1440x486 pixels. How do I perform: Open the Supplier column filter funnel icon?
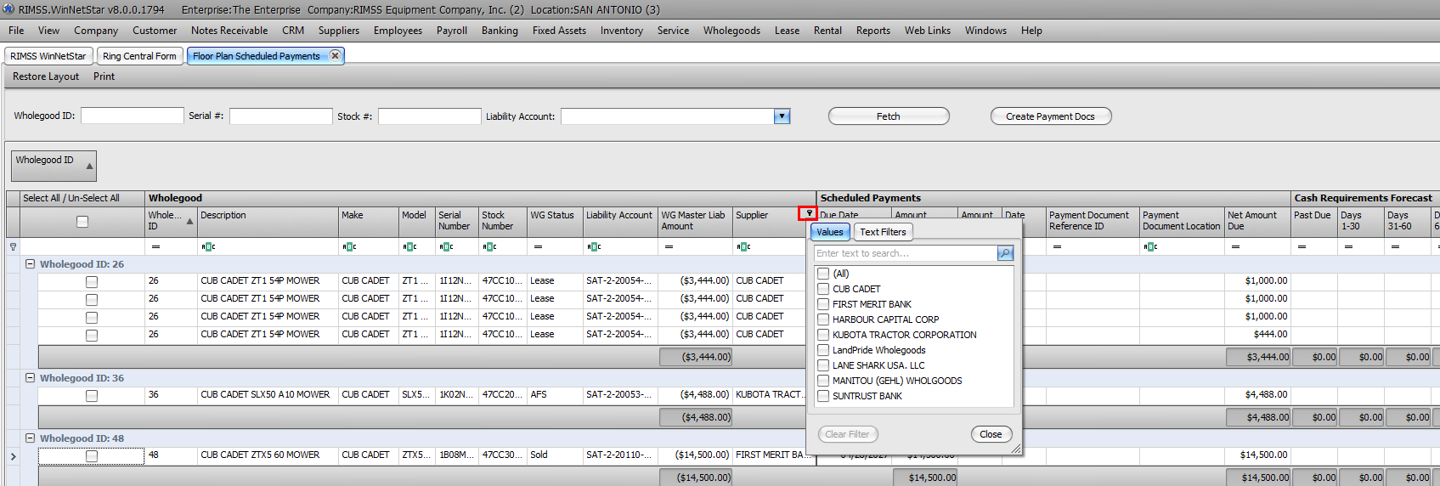click(809, 214)
